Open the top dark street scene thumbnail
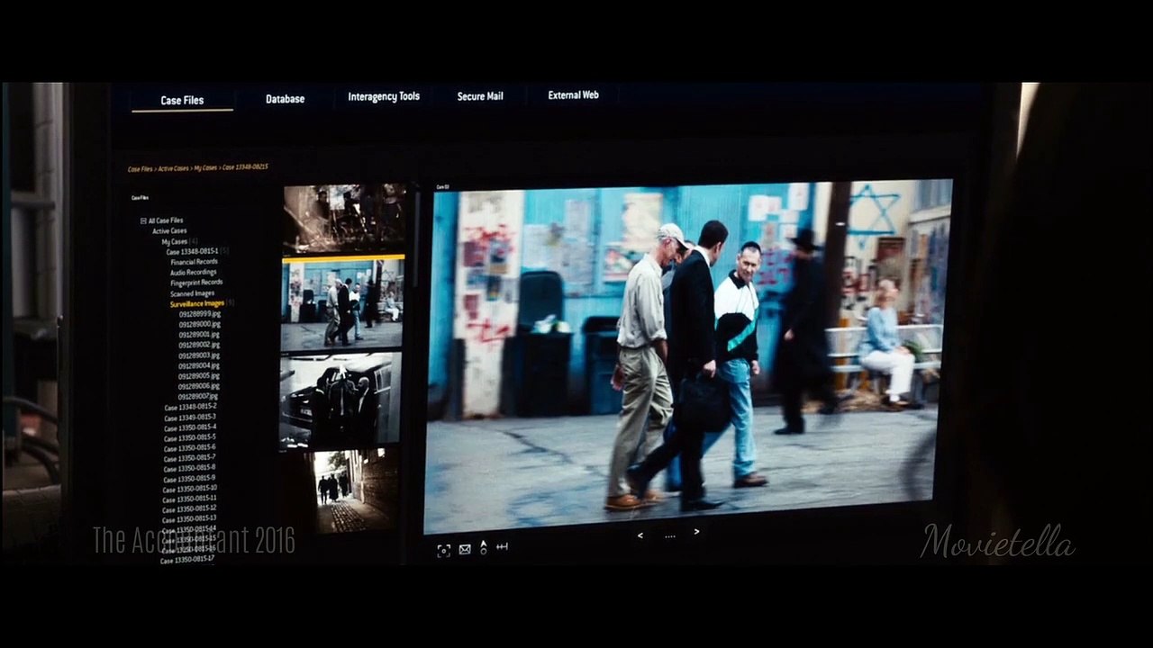 (x=344, y=219)
